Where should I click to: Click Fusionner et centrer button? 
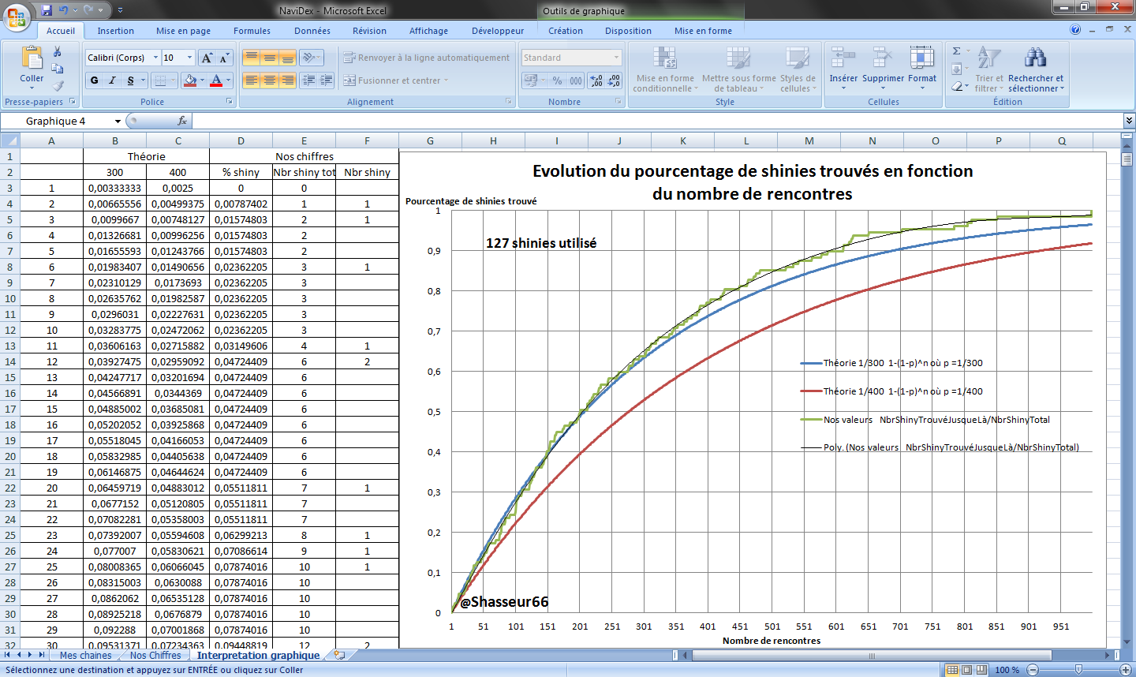pyautogui.click(x=395, y=80)
